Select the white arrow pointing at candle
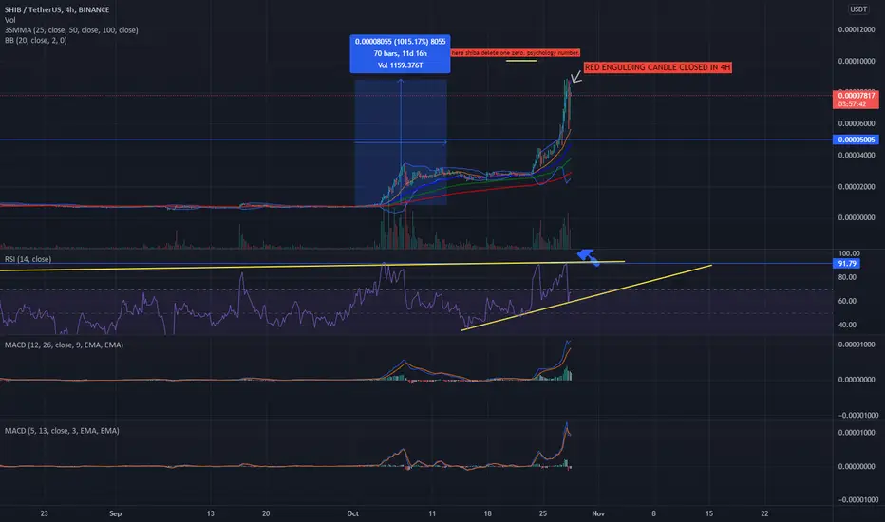The height and width of the screenshot is (522, 885). 575,76
